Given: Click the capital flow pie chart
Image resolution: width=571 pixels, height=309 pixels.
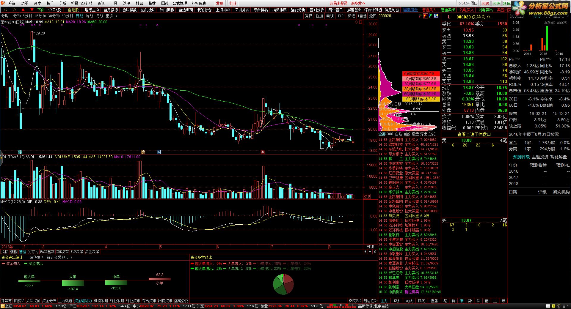Looking at the screenshot, I should [283, 284].
